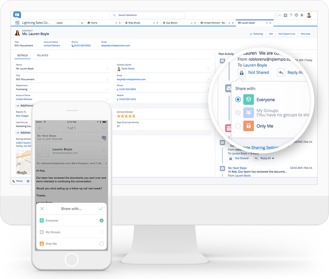Click the email icon next to Re: Next Steps

pos(222,168)
